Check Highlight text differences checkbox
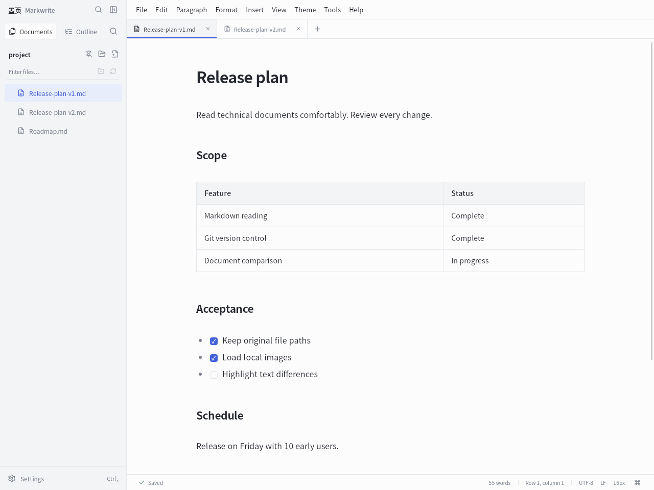The height and width of the screenshot is (490, 654). (x=214, y=375)
